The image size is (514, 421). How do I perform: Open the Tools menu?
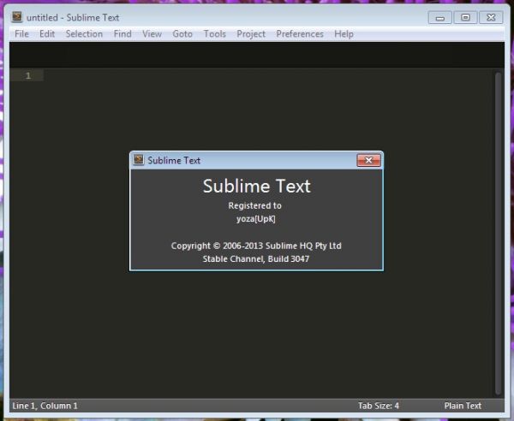215,33
